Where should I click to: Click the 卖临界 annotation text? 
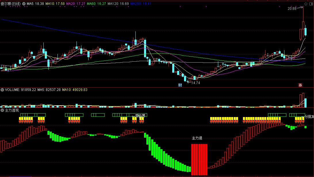click(x=140, y=116)
